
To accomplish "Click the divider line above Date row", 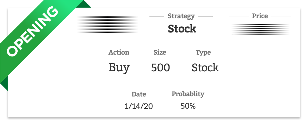I will pos(156,82).
